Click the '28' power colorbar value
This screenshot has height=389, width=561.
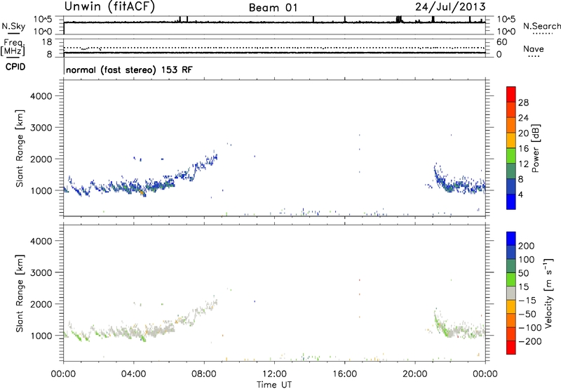pyautogui.click(x=523, y=103)
